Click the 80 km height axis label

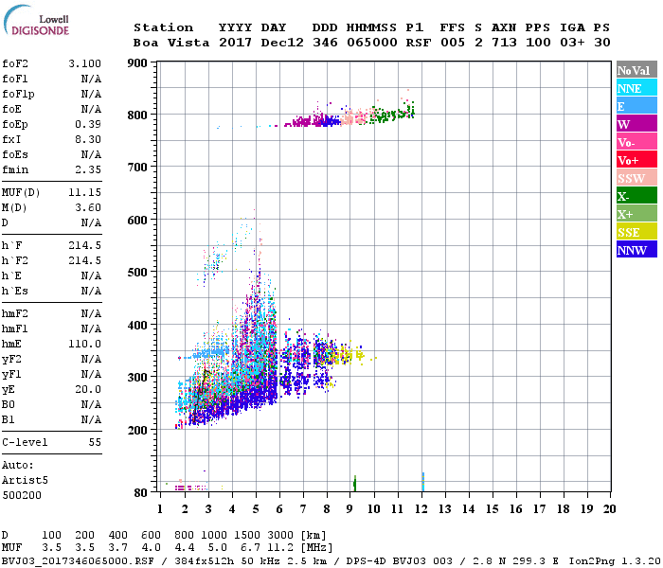(x=141, y=493)
